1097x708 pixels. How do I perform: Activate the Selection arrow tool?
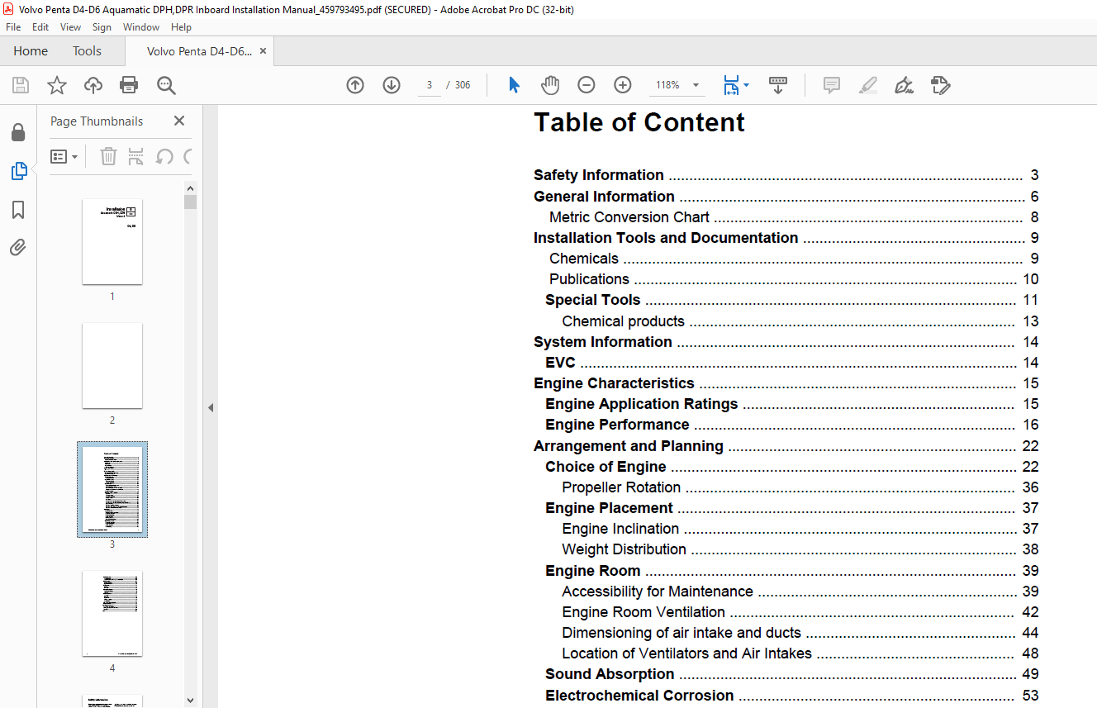coord(514,85)
